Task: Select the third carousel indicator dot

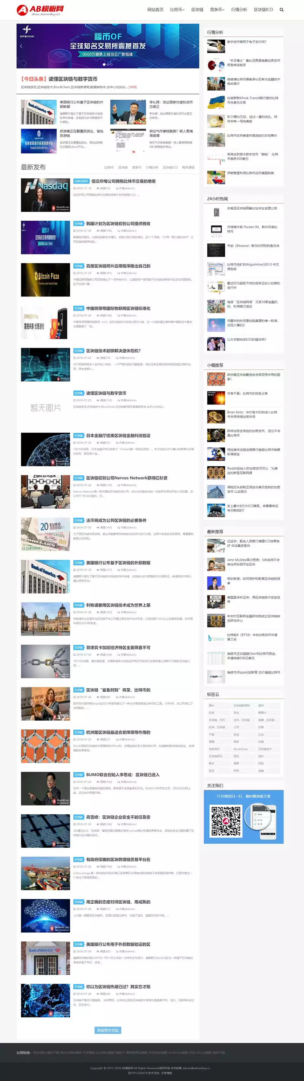Action: 112,65
